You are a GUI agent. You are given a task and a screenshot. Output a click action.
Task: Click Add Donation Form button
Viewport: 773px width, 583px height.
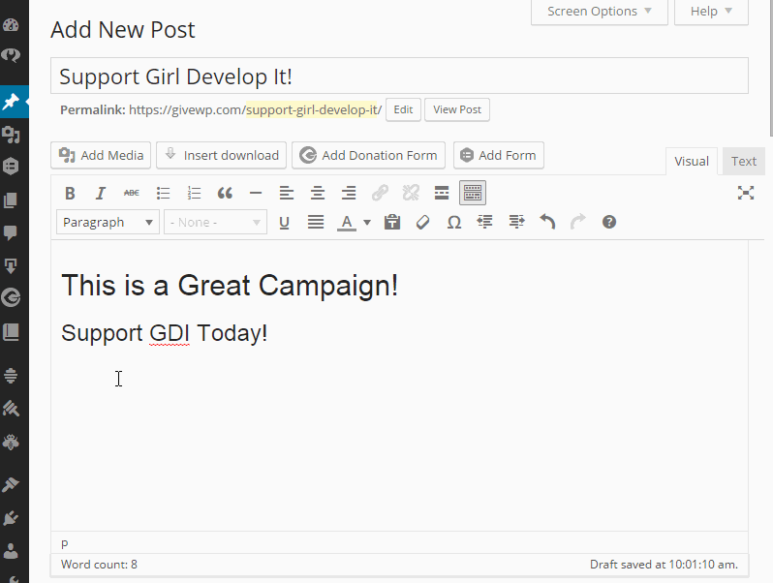[368, 155]
